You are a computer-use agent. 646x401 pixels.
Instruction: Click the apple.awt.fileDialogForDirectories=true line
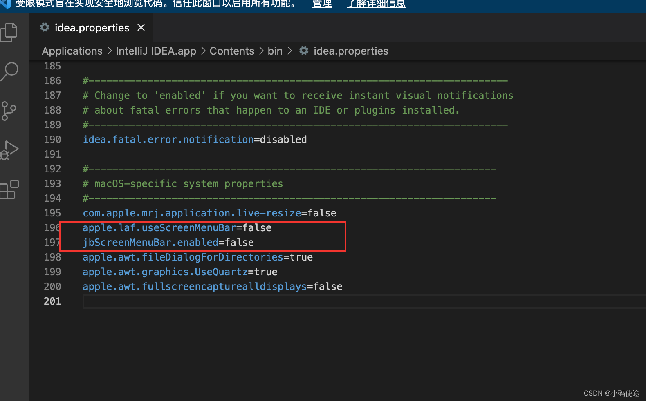pyautogui.click(x=197, y=257)
